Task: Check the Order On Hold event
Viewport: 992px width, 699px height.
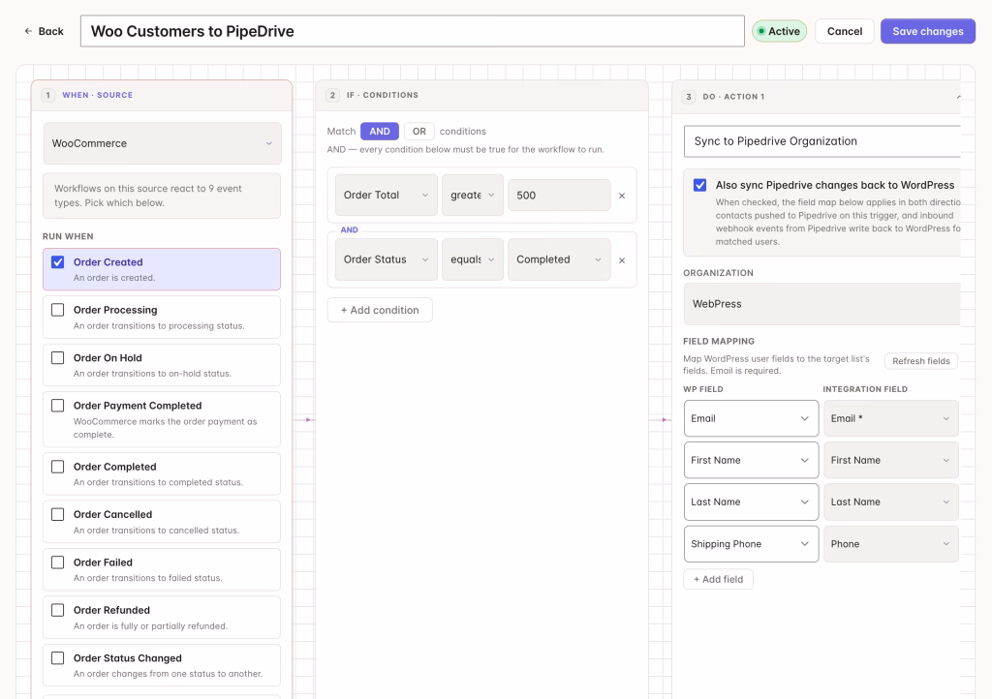Action: [x=57, y=357]
